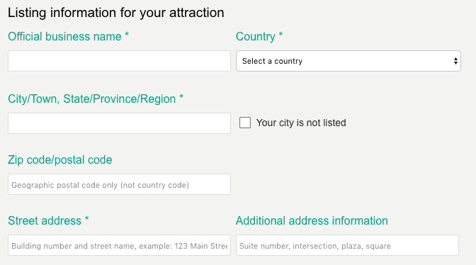Click the Zip code/postal code label
Image resolution: width=476 pixels, height=265 pixels.
[60, 159]
